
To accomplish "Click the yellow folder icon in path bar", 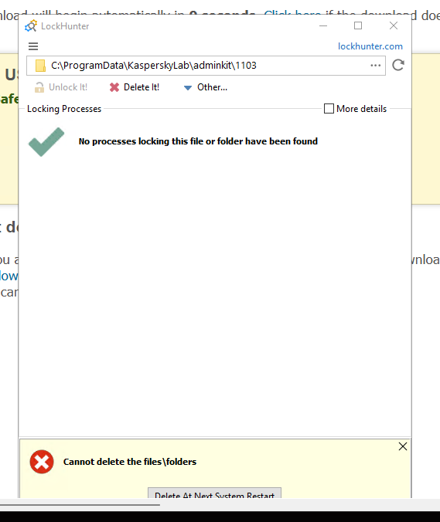I will pos(41,66).
